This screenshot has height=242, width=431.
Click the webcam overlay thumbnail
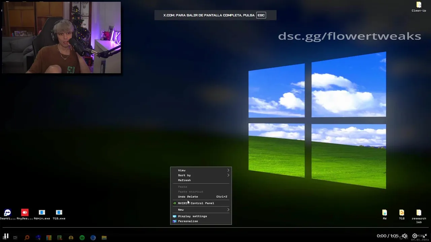coord(61,37)
